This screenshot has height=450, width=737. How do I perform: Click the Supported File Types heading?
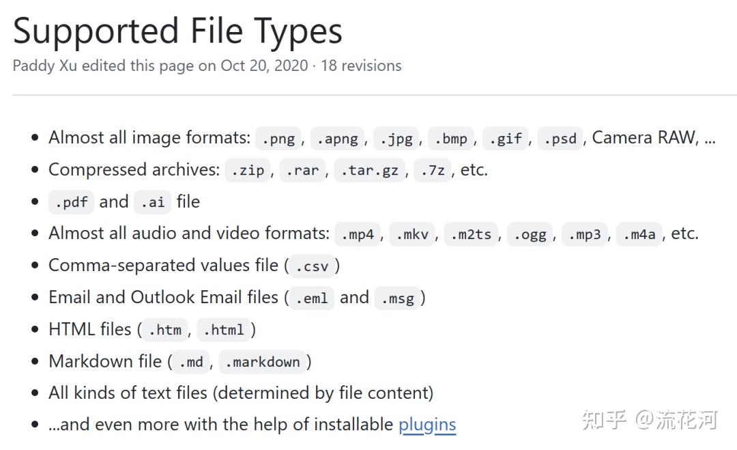tap(177, 31)
